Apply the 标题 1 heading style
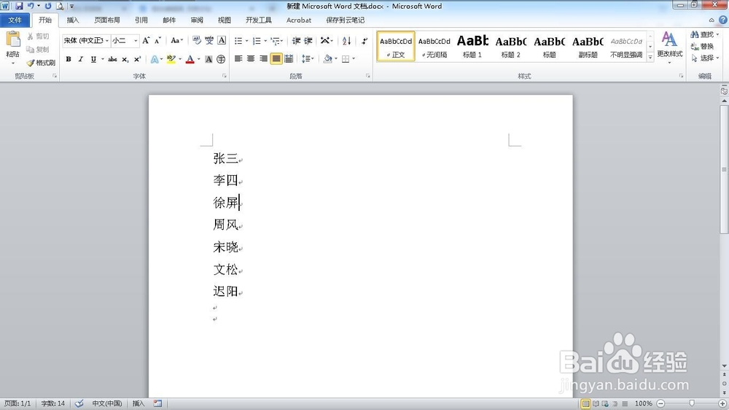This screenshot has height=410, width=729. point(472,46)
